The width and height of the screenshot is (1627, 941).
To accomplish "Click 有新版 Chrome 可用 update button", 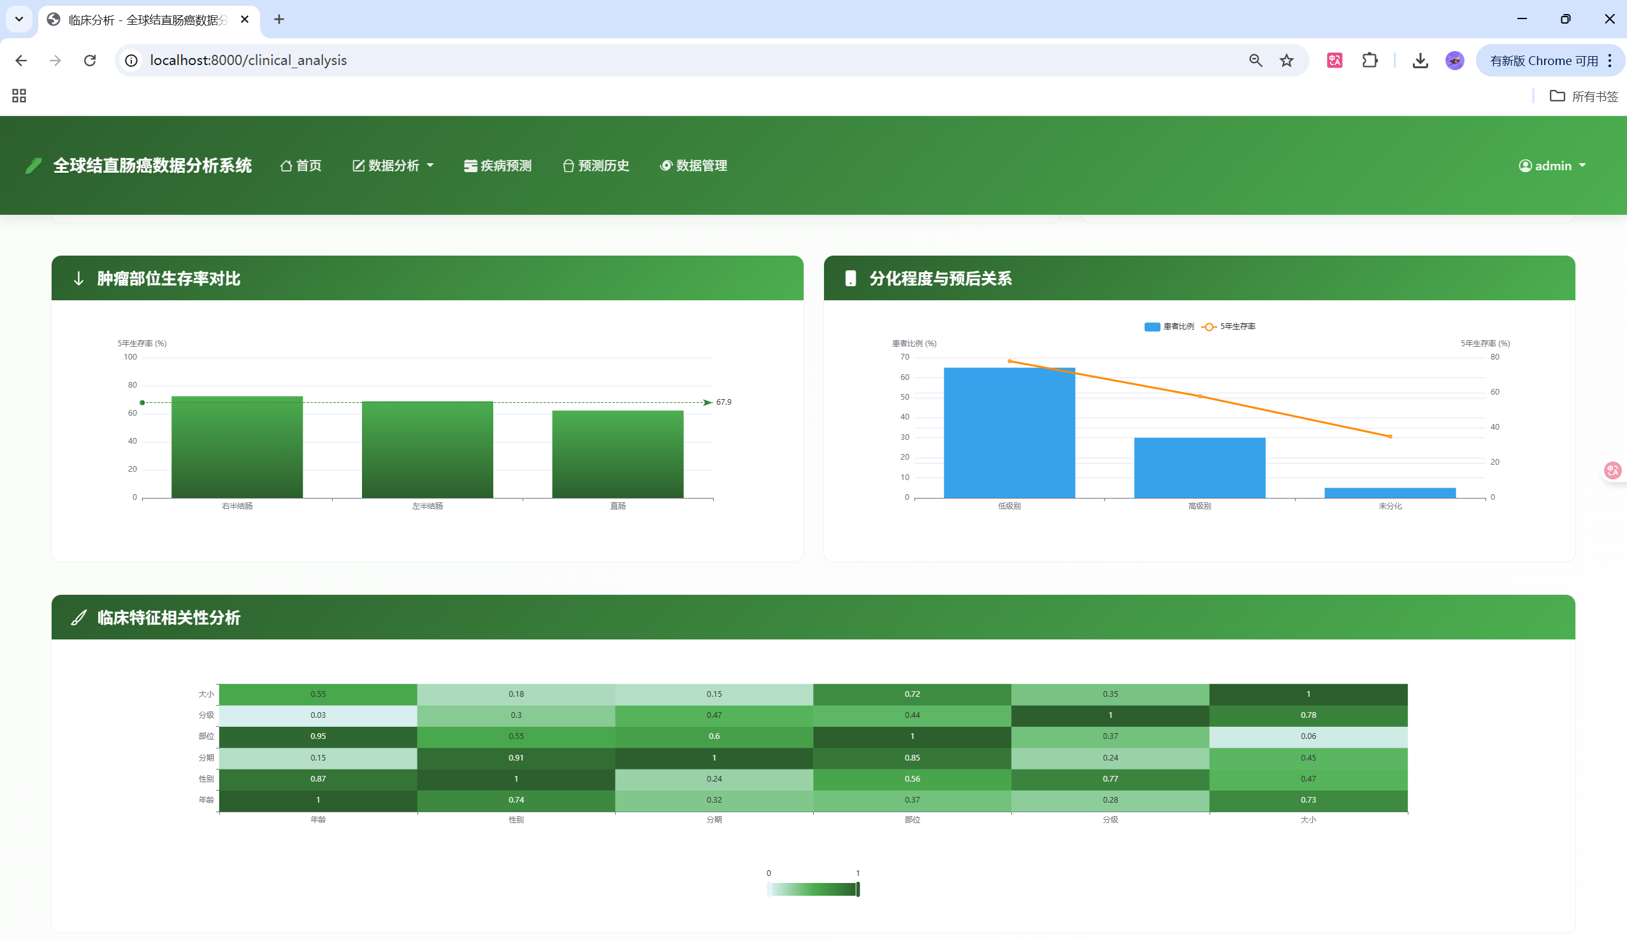I will point(1543,61).
